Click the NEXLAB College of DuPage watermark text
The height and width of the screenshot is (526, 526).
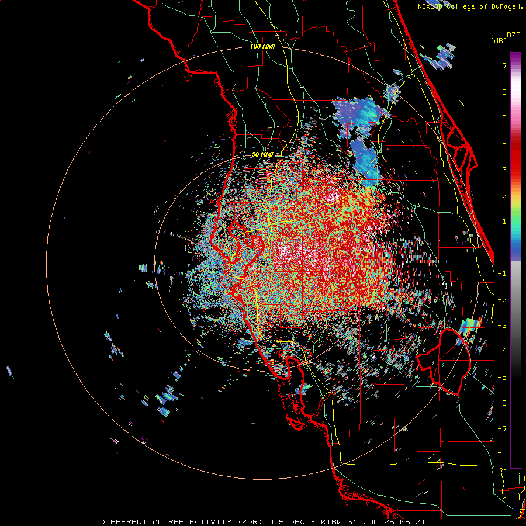coord(470,6)
